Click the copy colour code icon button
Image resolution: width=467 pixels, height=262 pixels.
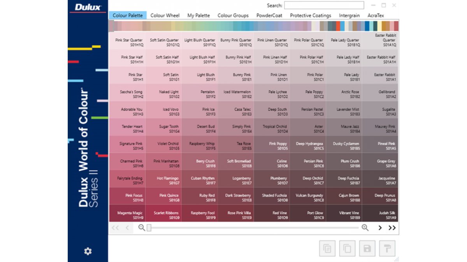[x=327, y=248]
